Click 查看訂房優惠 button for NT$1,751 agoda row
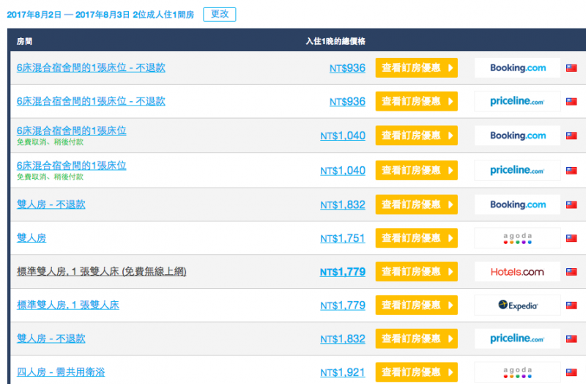This screenshot has width=586, height=384. pos(417,238)
